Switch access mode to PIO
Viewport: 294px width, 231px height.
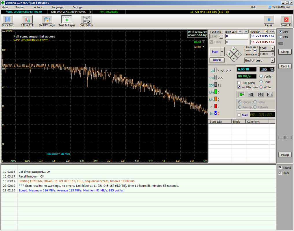pyautogui.click(x=280, y=37)
